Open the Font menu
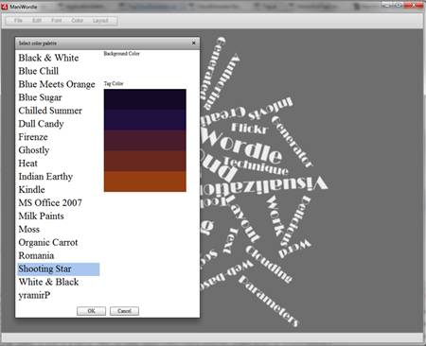The image size is (426, 346). (57, 21)
